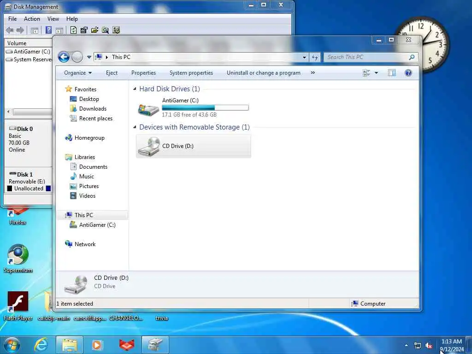
Task: Refresh the This PC address bar
Action: pyautogui.click(x=314, y=57)
